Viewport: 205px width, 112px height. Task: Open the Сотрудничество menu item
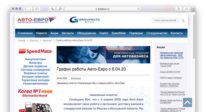point(157,33)
